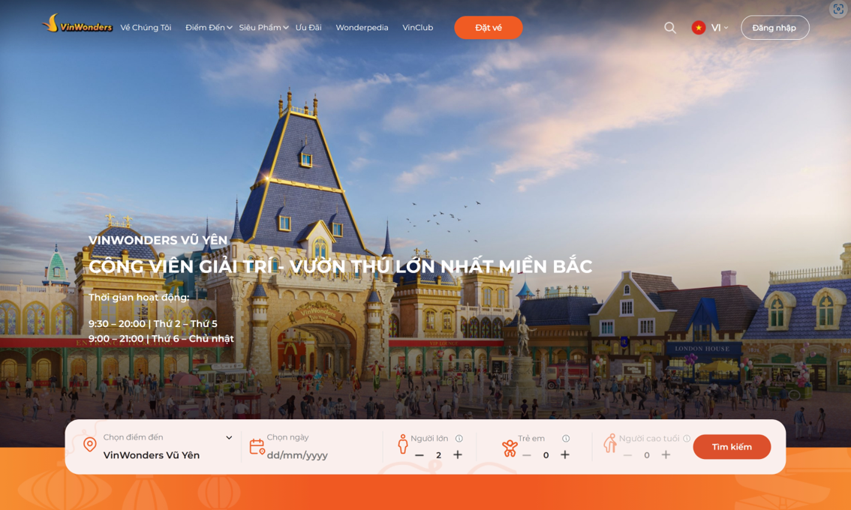Screen dimensions: 851x510
Task: Click the calendar icon beside Chọn ngày
Action: (x=257, y=446)
